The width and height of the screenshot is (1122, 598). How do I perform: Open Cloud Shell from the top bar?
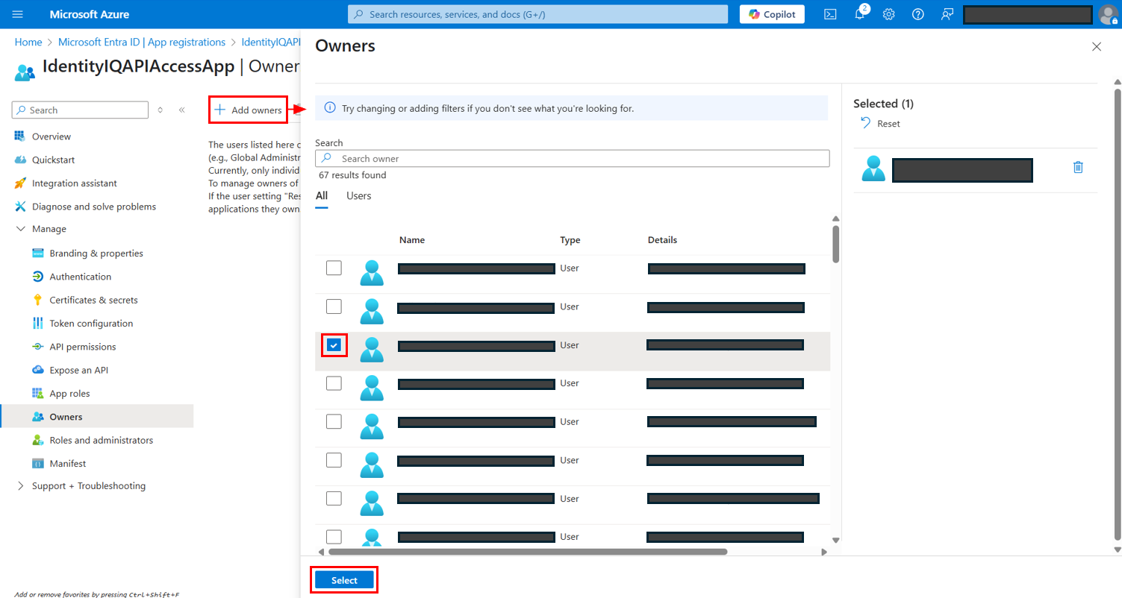pyautogui.click(x=830, y=14)
